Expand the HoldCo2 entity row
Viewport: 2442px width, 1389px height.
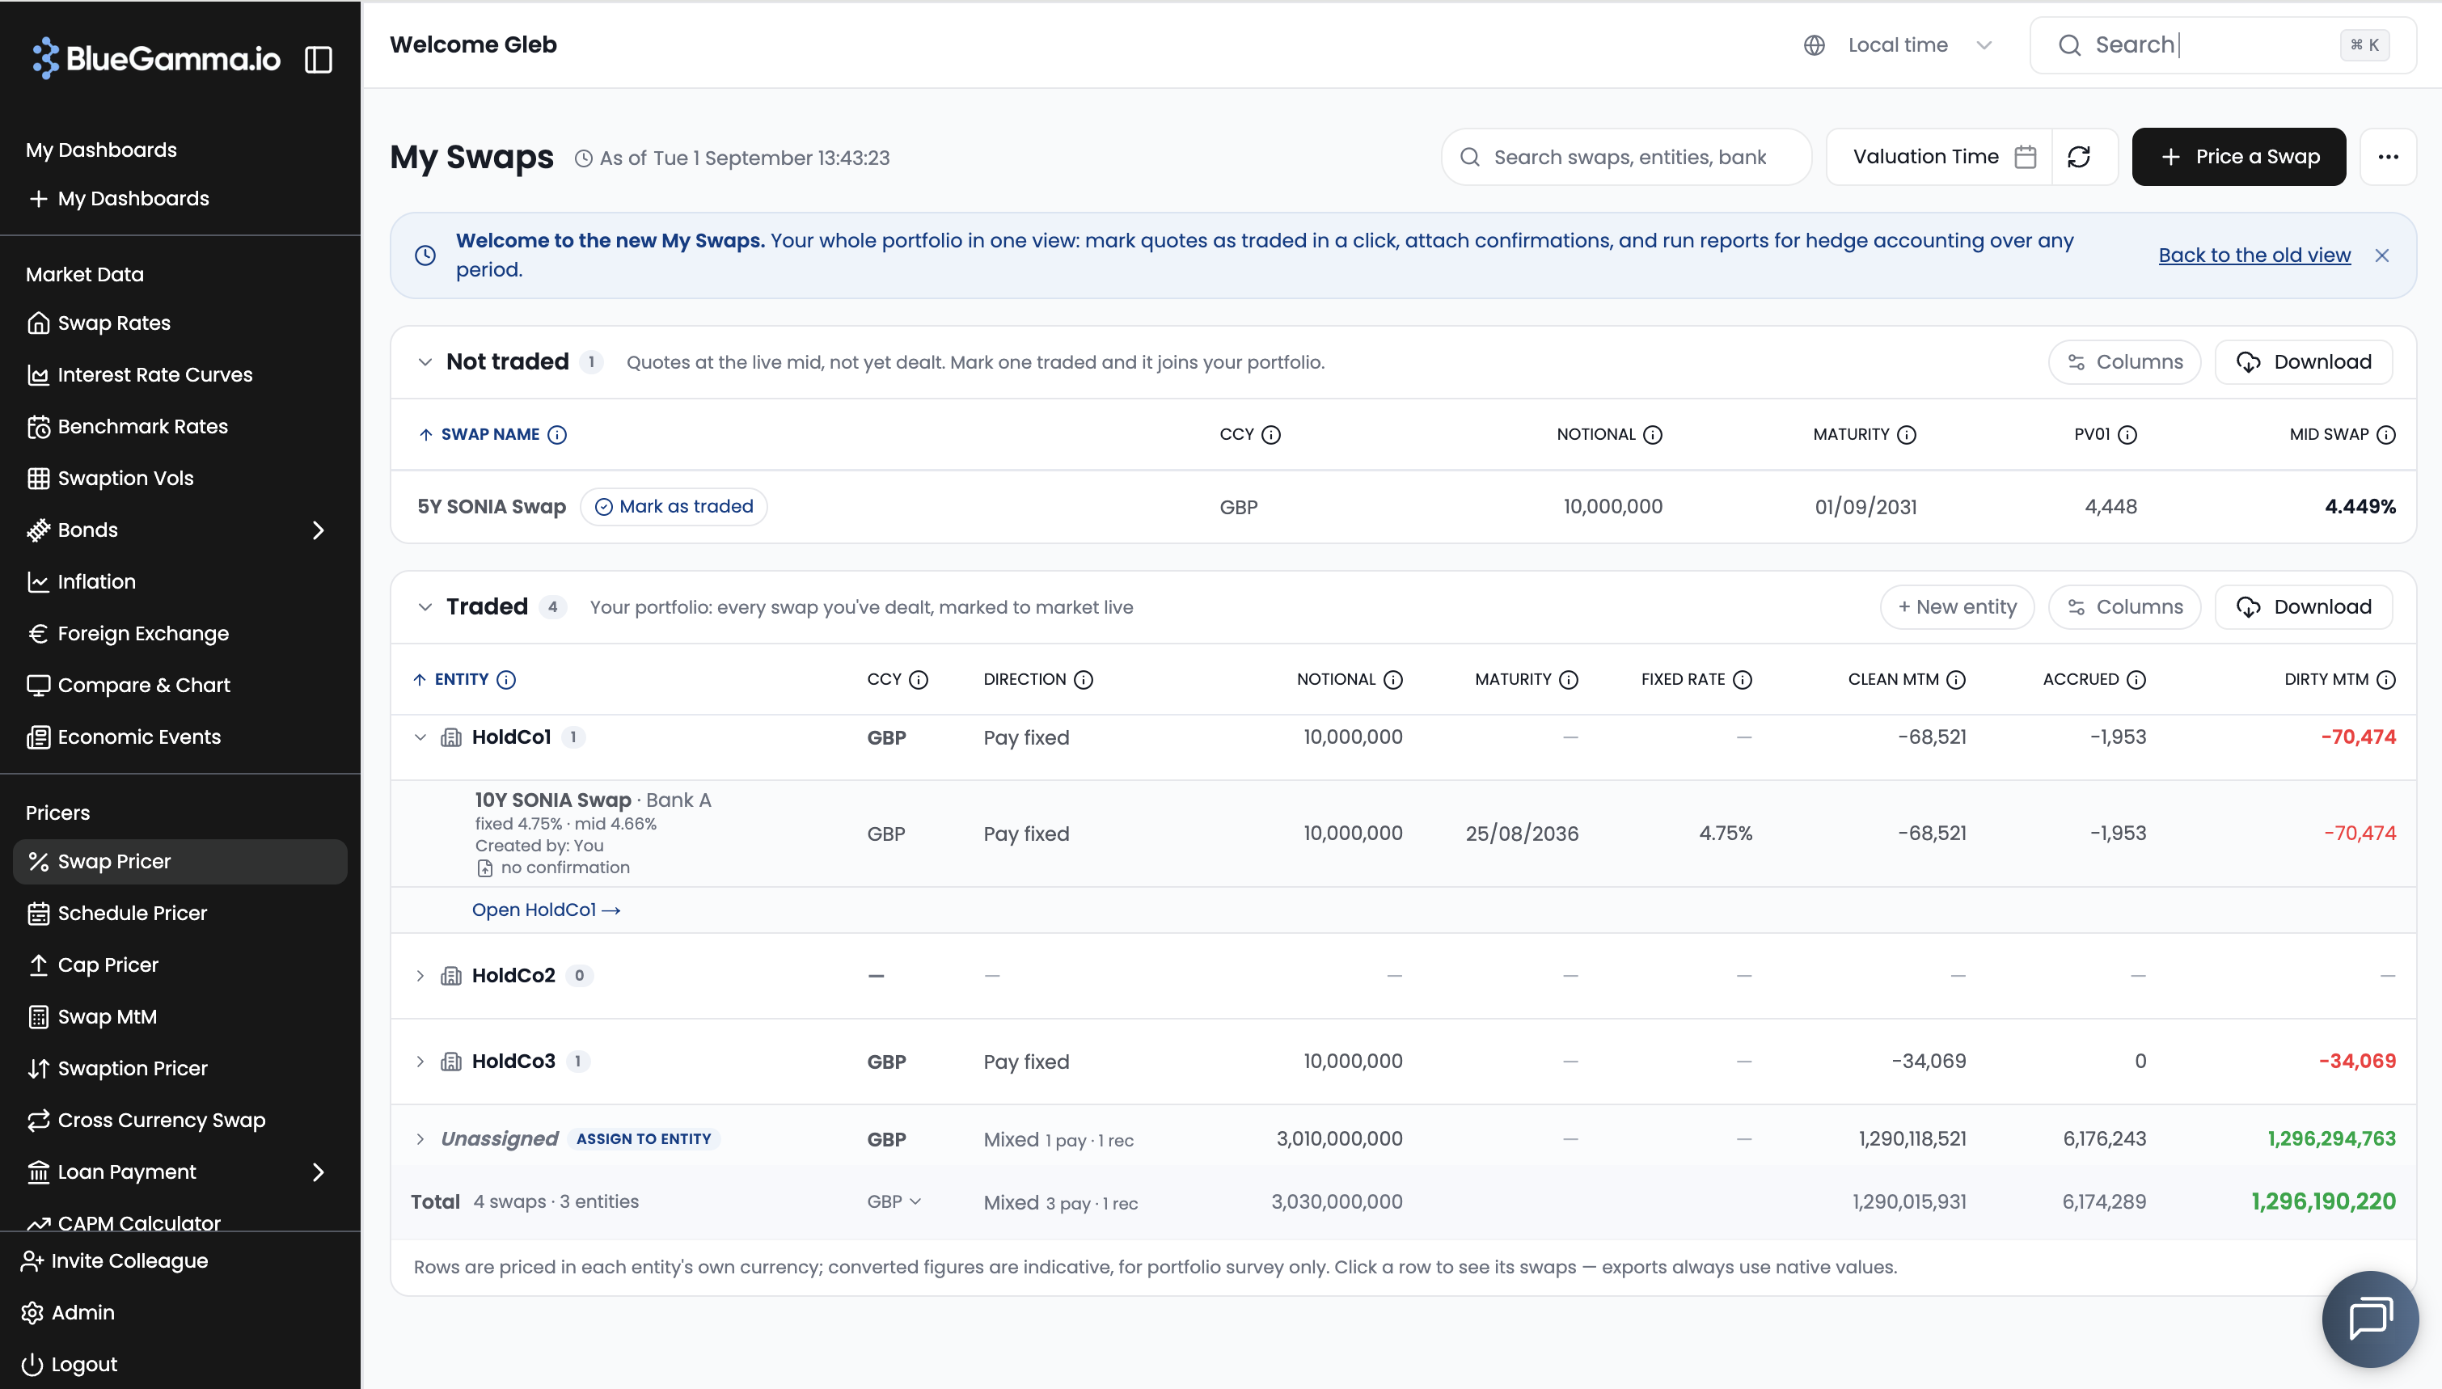420,976
